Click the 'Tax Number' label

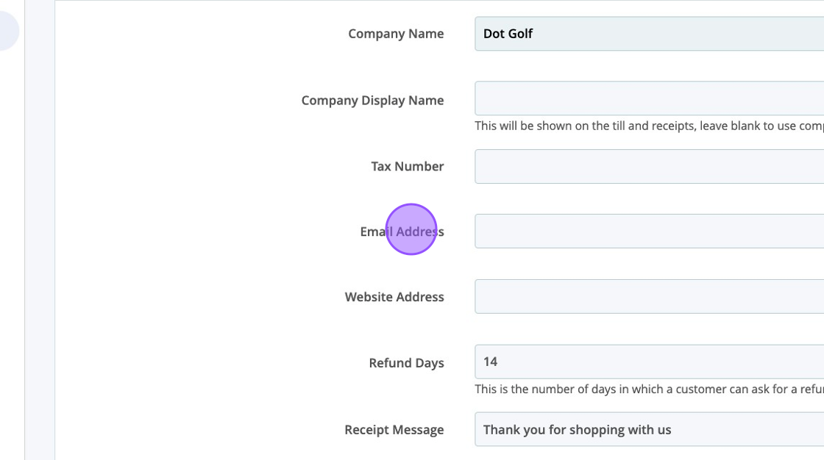407,167
